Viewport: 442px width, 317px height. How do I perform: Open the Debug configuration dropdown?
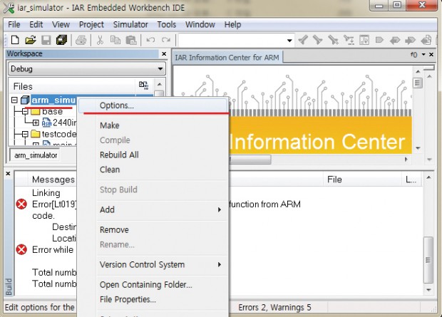coord(160,69)
